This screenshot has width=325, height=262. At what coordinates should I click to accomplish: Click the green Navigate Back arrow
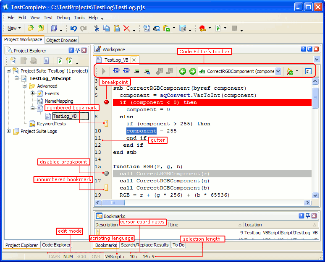pyautogui.click(x=183, y=71)
